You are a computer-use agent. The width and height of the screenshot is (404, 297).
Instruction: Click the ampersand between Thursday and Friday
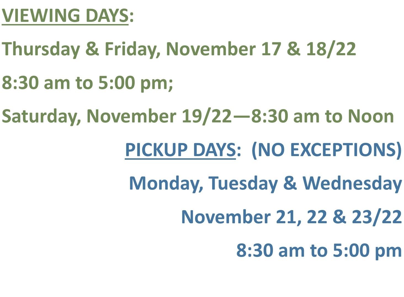pyautogui.click(x=92, y=49)
